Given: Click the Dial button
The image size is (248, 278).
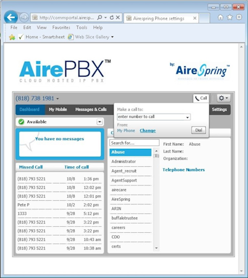Looking at the screenshot, I should click(x=199, y=130).
